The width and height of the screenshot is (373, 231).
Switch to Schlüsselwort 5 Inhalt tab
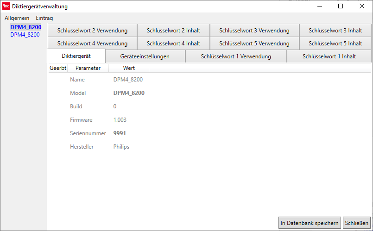[x=335, y=44]
